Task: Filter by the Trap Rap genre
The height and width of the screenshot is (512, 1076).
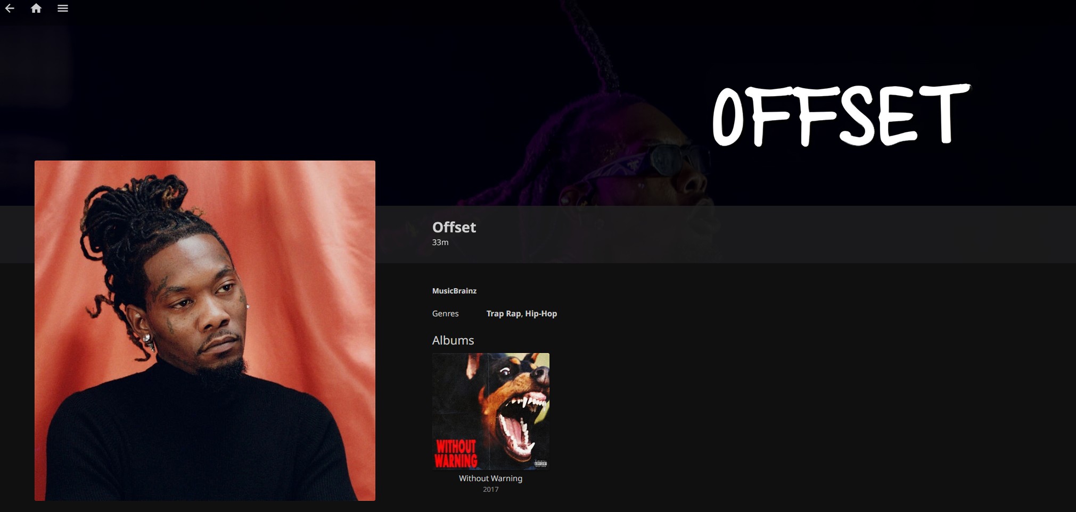Action: point(503,314)
